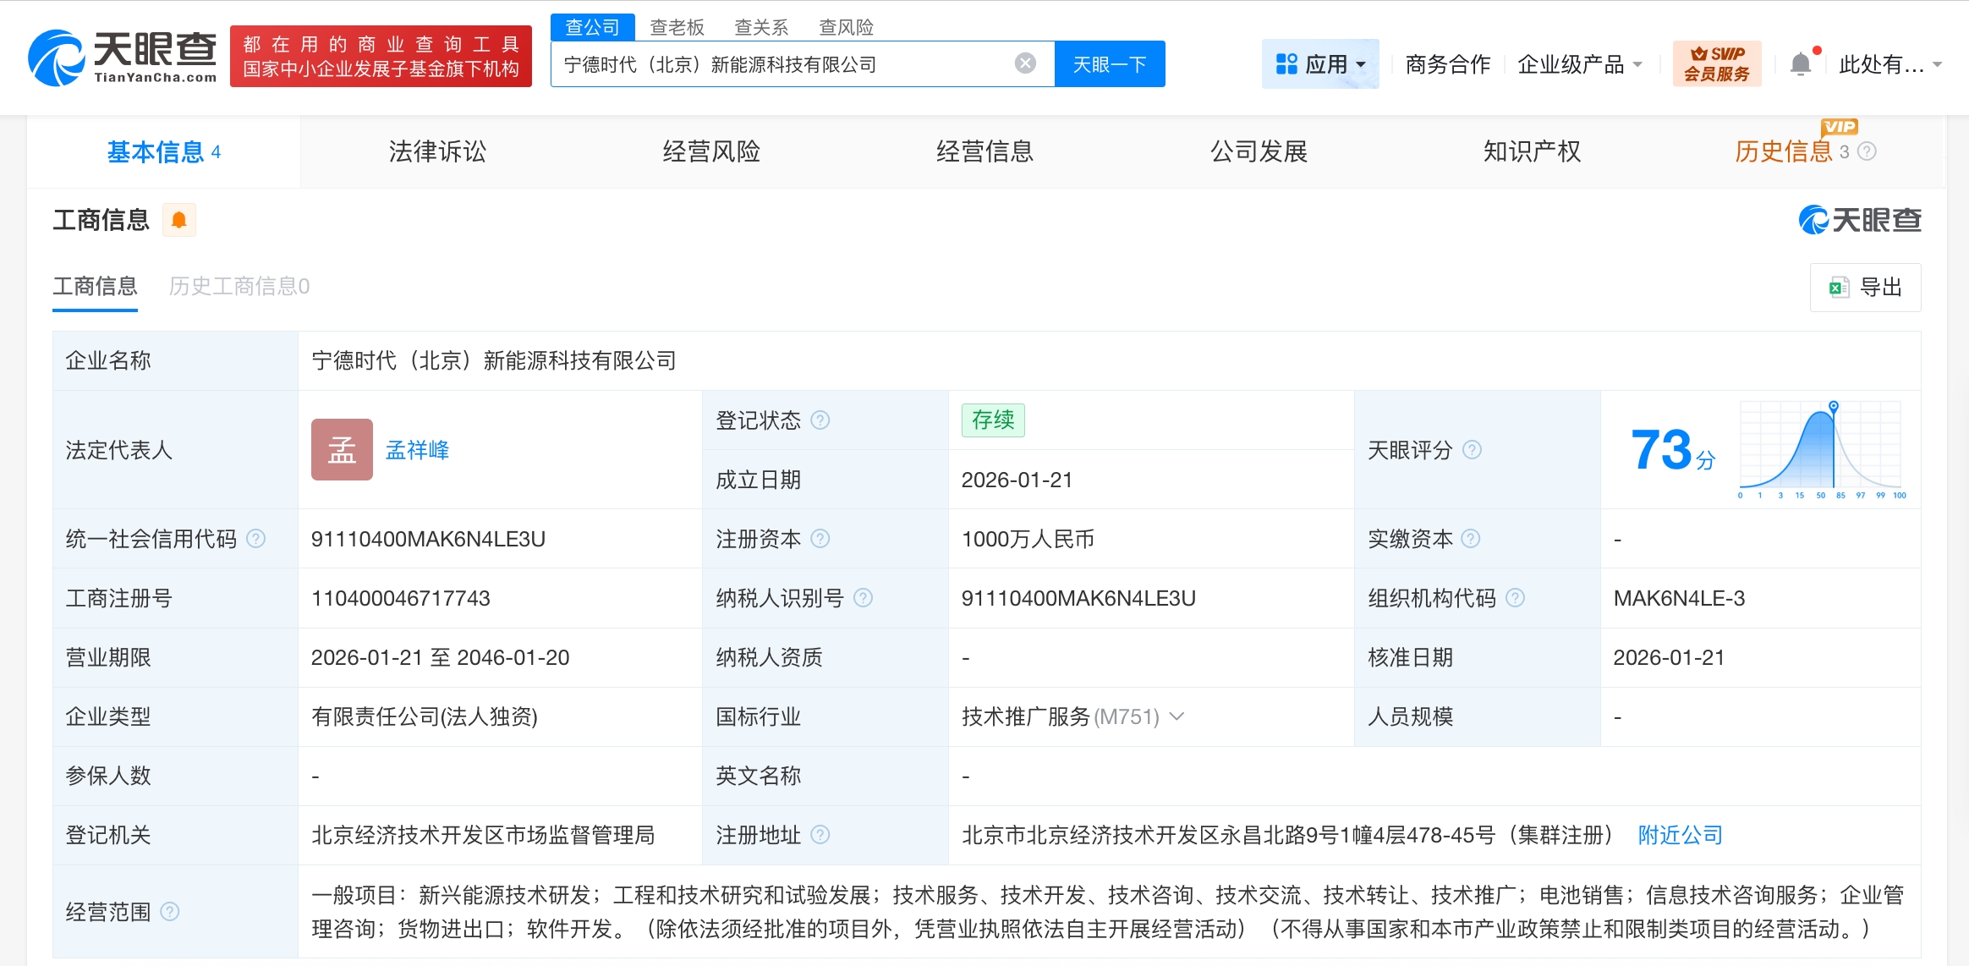Click the 天眼一下 search button

point(1111,63)
